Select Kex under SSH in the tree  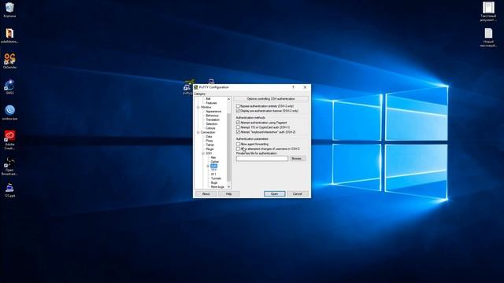[x=213, y=157]
